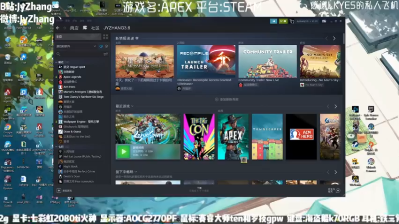The width and height of the screenshot is (399, 224).
Task: Click the library search field
Action: (x=79, y=54)
